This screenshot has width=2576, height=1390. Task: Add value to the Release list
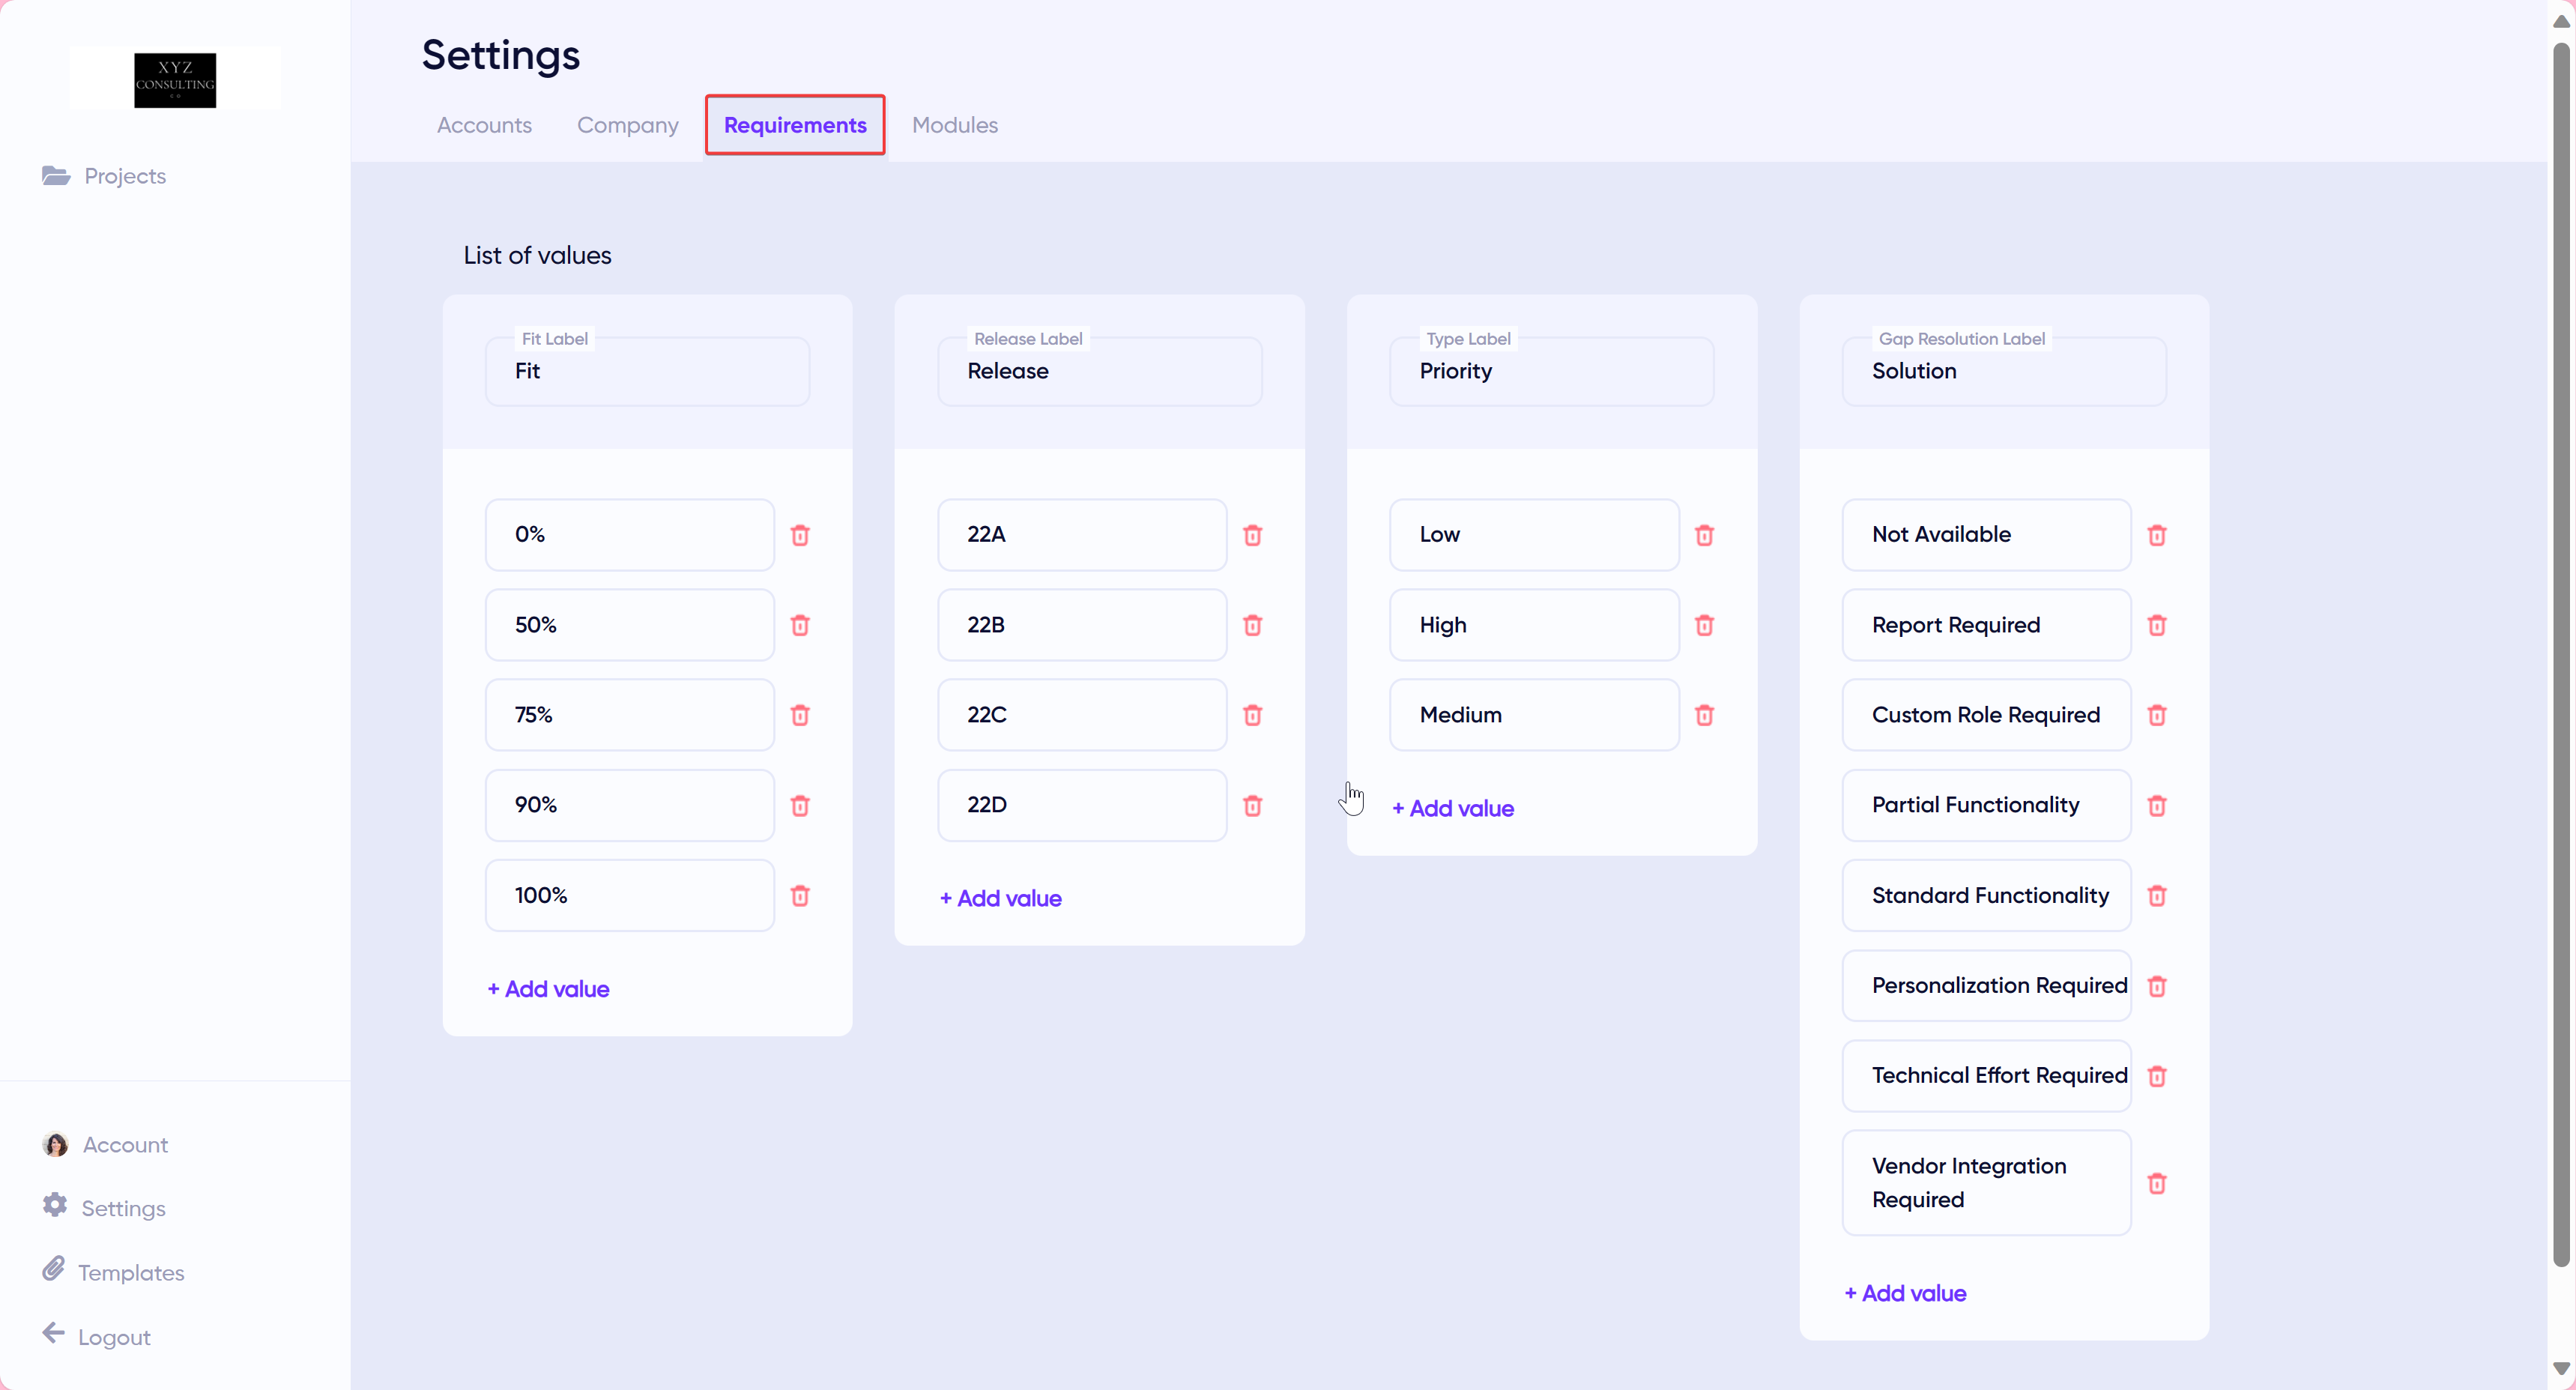pos(1000,898)
